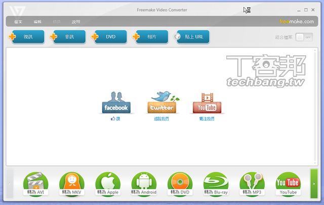Click the Facebook 讚 like link
324x205 pixels.
pyautogui.click(x=115, y=118)
